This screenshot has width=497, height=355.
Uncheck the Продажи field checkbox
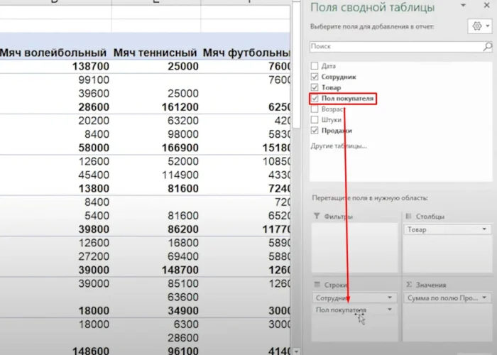pos(315,131)
